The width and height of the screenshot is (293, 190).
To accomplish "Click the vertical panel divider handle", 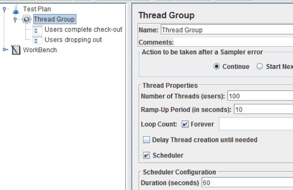I will (x=129, y=97).
